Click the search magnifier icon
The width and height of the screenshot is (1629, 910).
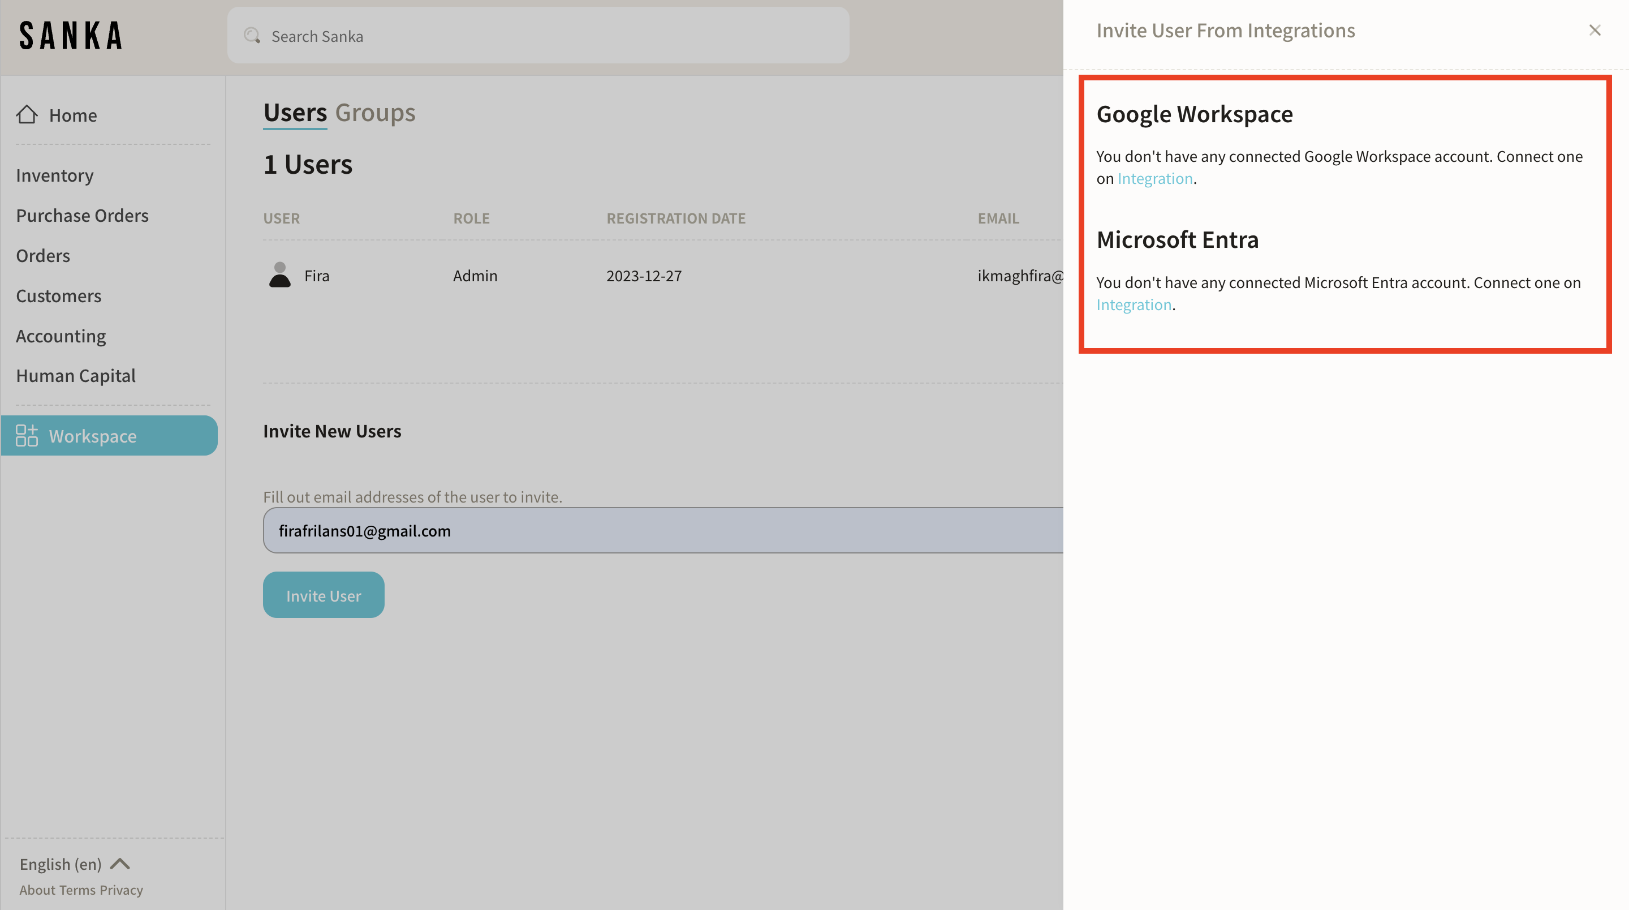[252, 36]
